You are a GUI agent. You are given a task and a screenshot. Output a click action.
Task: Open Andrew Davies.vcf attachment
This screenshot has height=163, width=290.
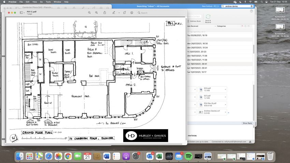pyautogui.click(x=211, y=112)
